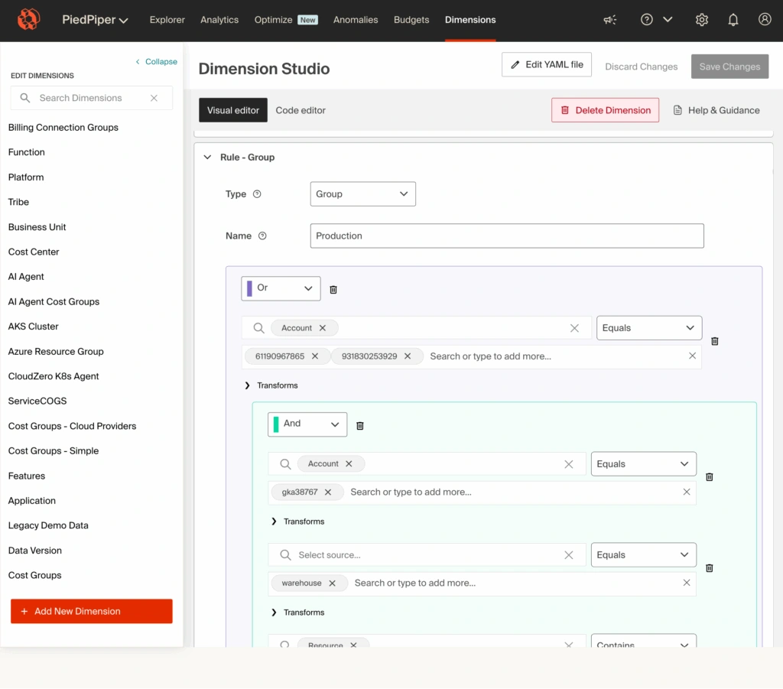Click the announcements megaphone icon

(x=609, y=20)
